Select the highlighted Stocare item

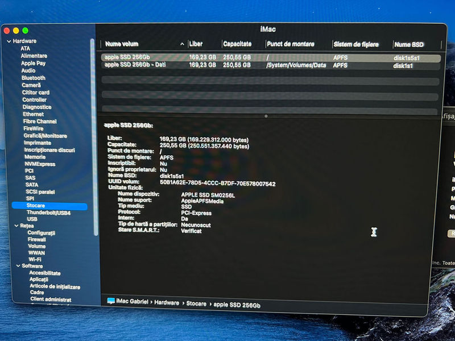pyautogui.click(x=49, y=206)
